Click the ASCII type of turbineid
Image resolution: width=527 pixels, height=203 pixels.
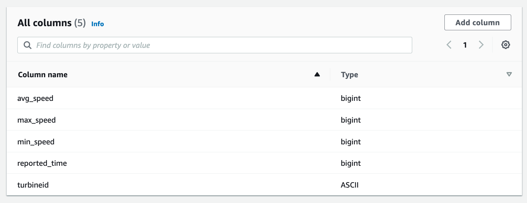tap(350, 185)
